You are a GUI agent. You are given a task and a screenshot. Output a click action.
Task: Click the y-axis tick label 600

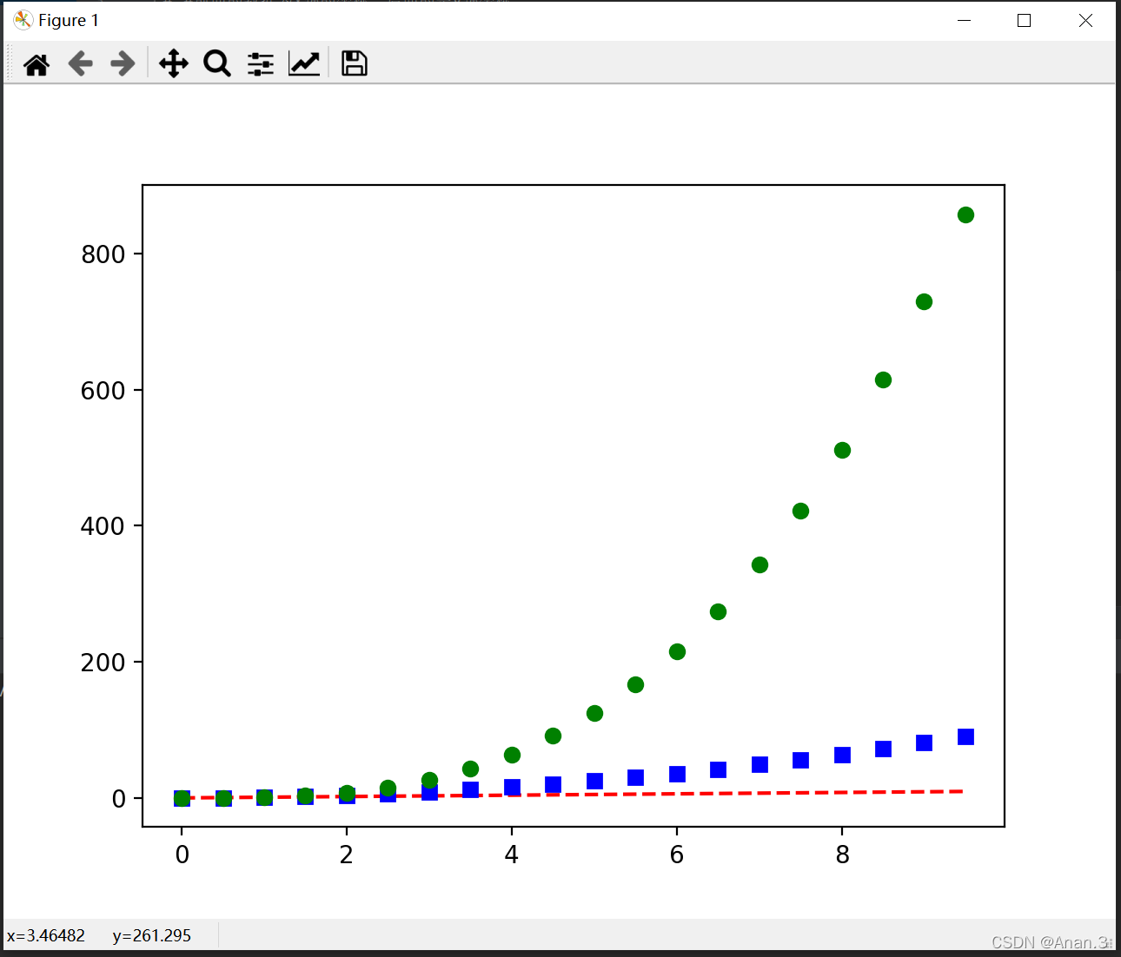point(103,391)
